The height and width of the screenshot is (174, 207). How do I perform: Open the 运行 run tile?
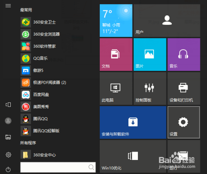click(x=184, y=156)
